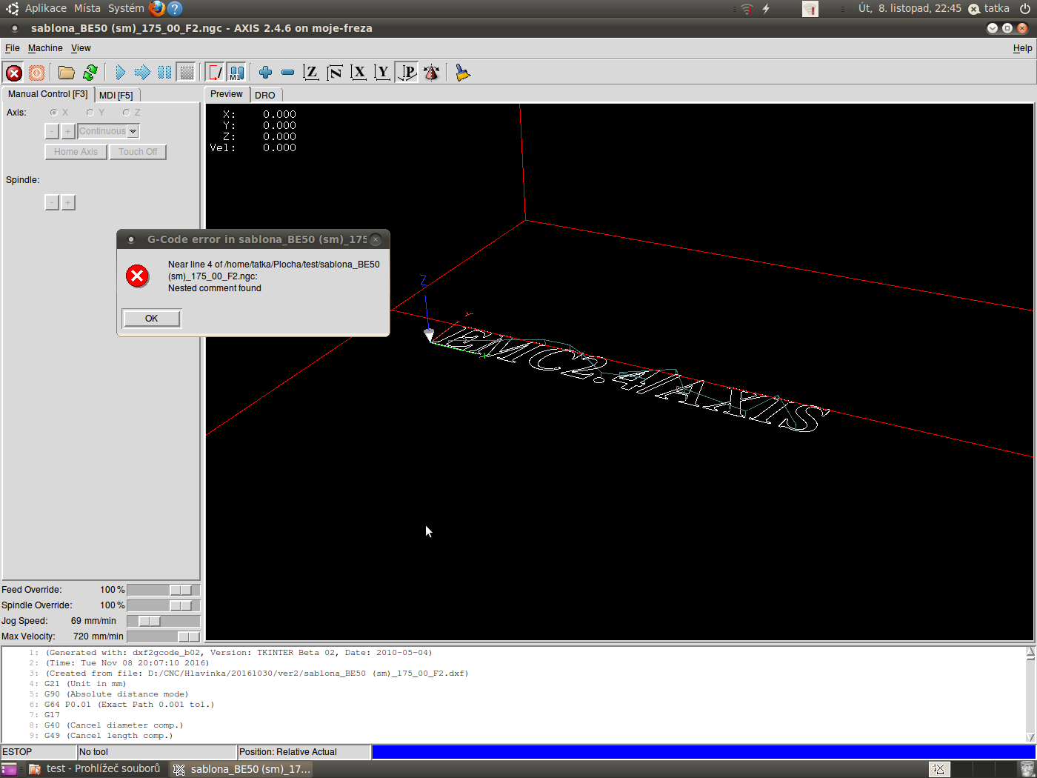Click the open G-code file folder icon
Image resolution: width=1037 pixels, height=778 pixels.
click(67, 73)
